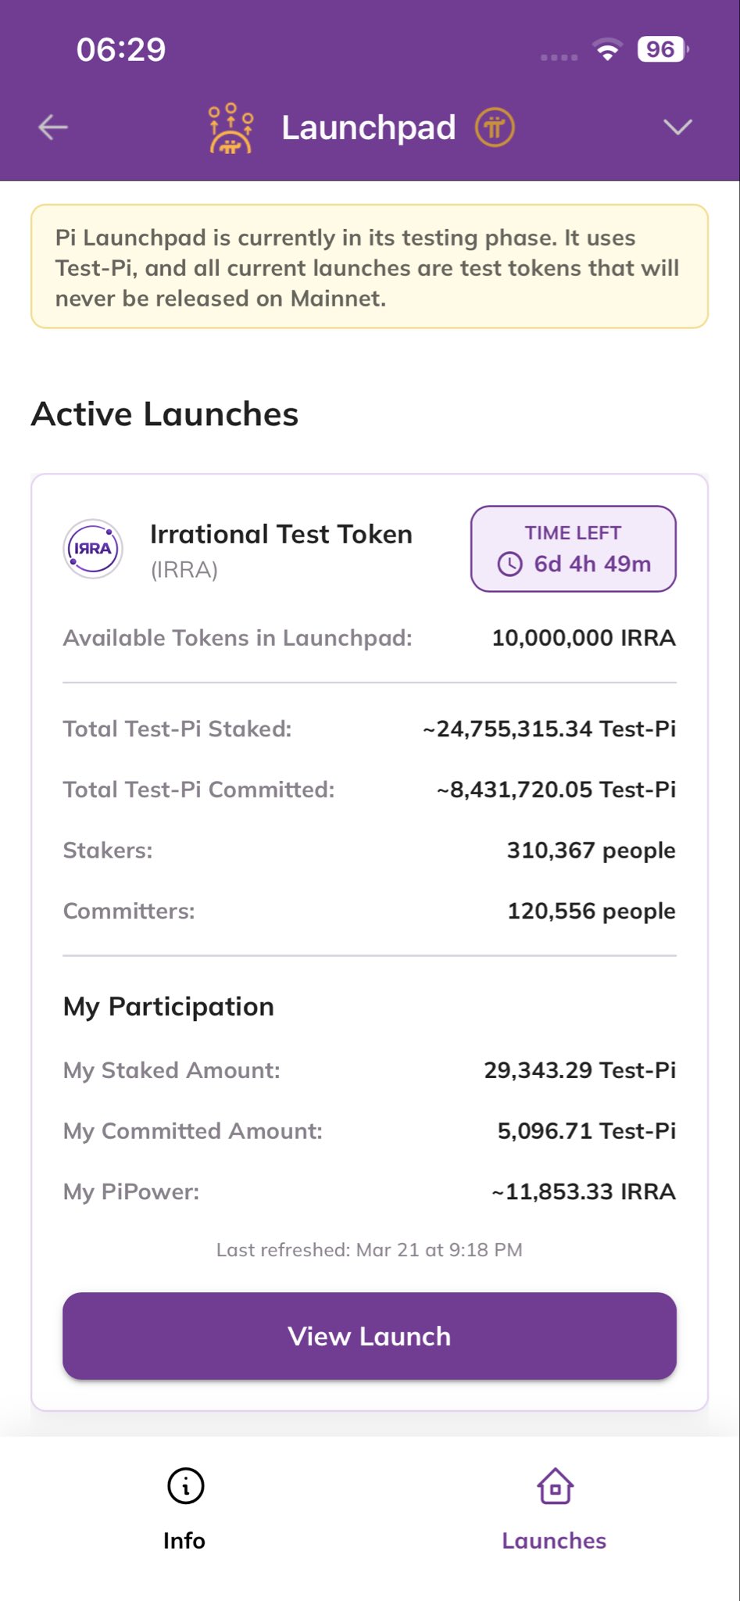Switch to the Info tab label
Screen dimensions: 740x1601
[x=184, y=1541]
